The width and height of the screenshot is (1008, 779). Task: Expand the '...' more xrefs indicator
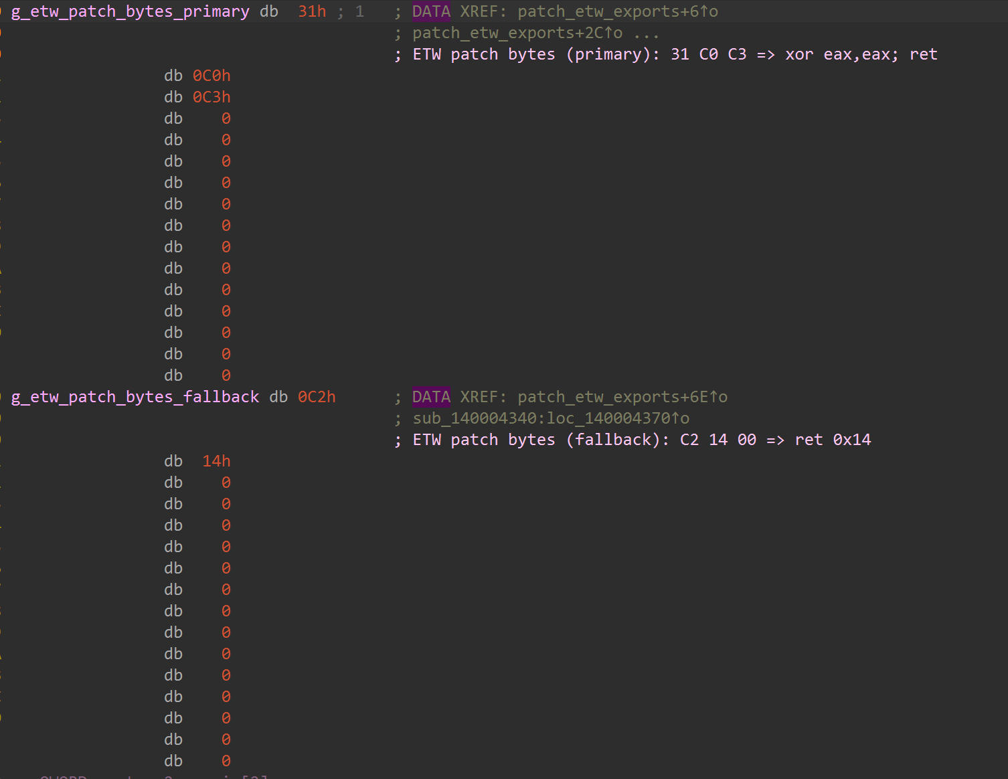[x=646, y=33]
